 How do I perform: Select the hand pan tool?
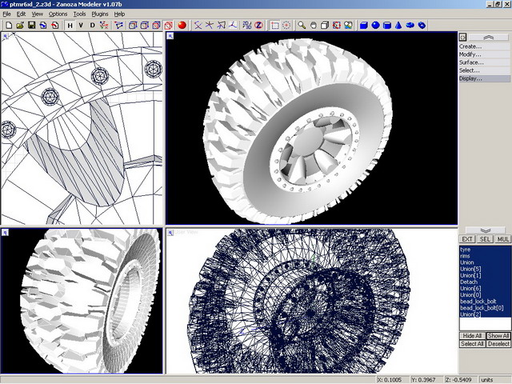[313, 26]
